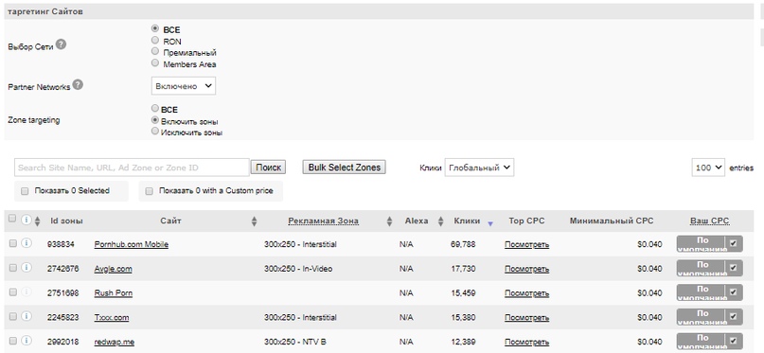Sort by Рекламная Зона column arrows

click(389, 221)
